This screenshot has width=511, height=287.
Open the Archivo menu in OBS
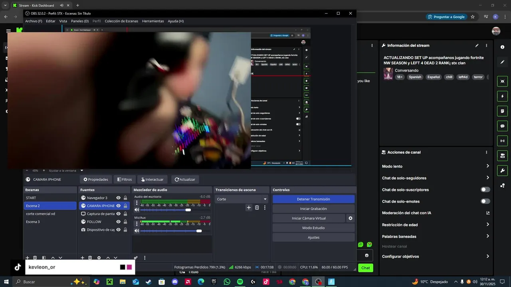pyautogui.click(x=34, y=21)
